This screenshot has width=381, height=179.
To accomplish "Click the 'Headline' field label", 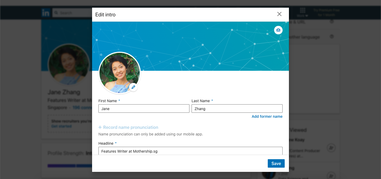I will (x=106, y=143).
